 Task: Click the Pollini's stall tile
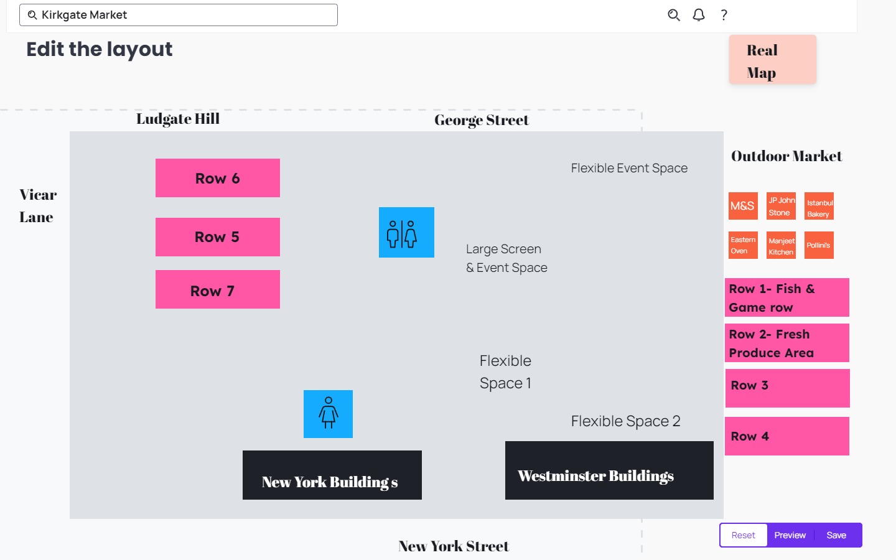(x=819, y=245)
